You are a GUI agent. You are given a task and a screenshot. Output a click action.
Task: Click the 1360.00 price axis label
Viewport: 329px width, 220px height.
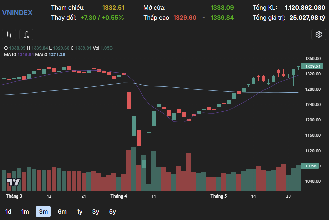pos(313,59)
